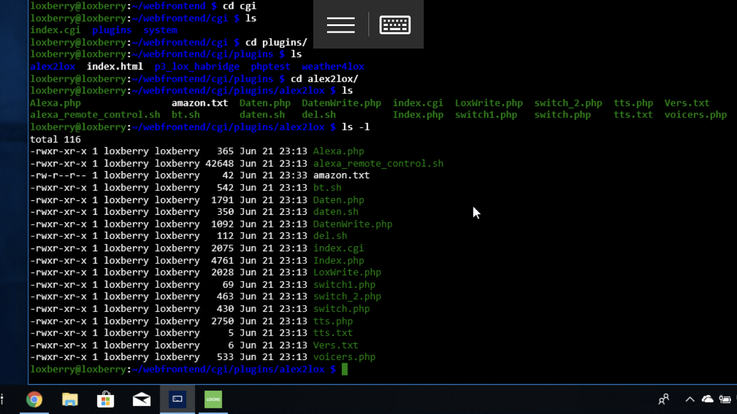Open the Loxone app on the taskbar
The height and width of the screenshot is (414, 737).
213,399
